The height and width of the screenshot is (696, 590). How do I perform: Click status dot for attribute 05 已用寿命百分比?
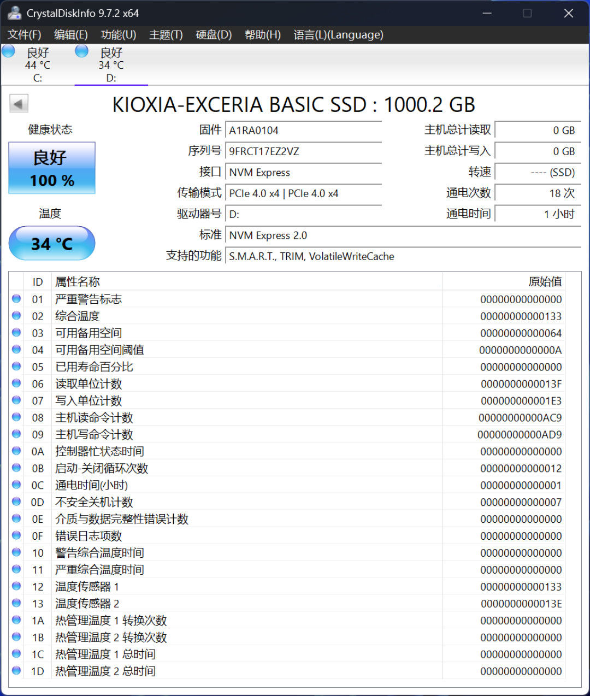[16, 367]
